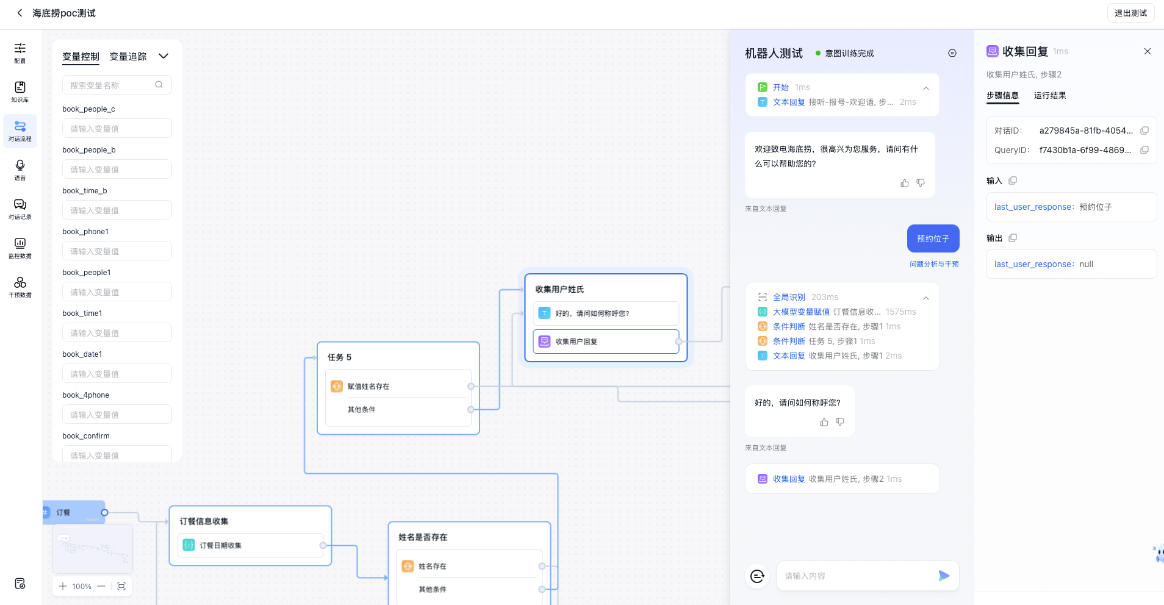This screenshot has width=1164, height=605.
Task: Open 干预数据 intervention data icon
Action: [x=20, y=287]
